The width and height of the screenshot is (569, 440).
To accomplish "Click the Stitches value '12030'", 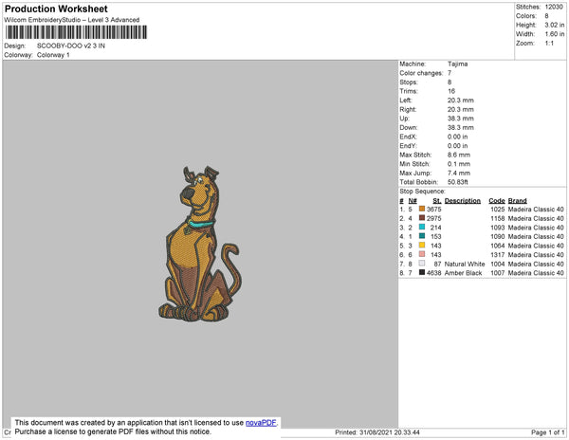I will [554, 7].
